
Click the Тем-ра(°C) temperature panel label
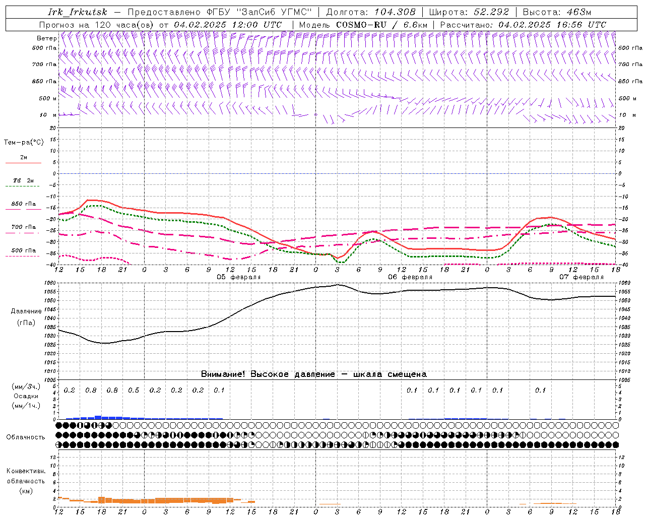(x=24, y=143)
